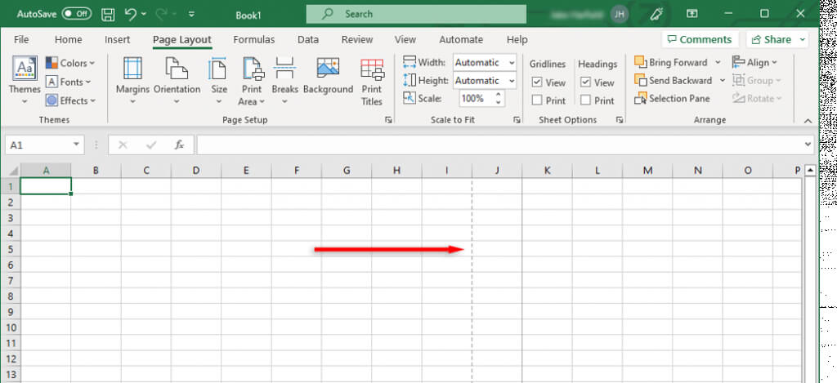Image resolution: width=837 pixels, height=383 pixels.
Task: Enable the Gridlines Print checkbox
Action: (x=537, y=100)
